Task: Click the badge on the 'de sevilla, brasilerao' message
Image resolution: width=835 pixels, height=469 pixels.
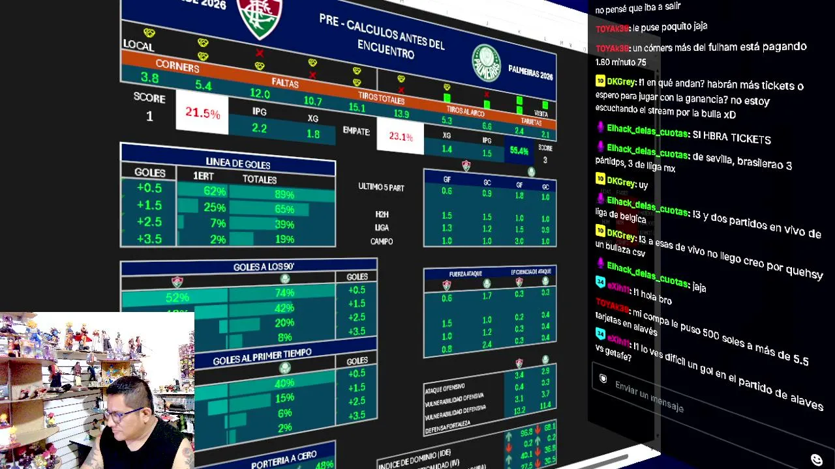Action: coord(601,147)
